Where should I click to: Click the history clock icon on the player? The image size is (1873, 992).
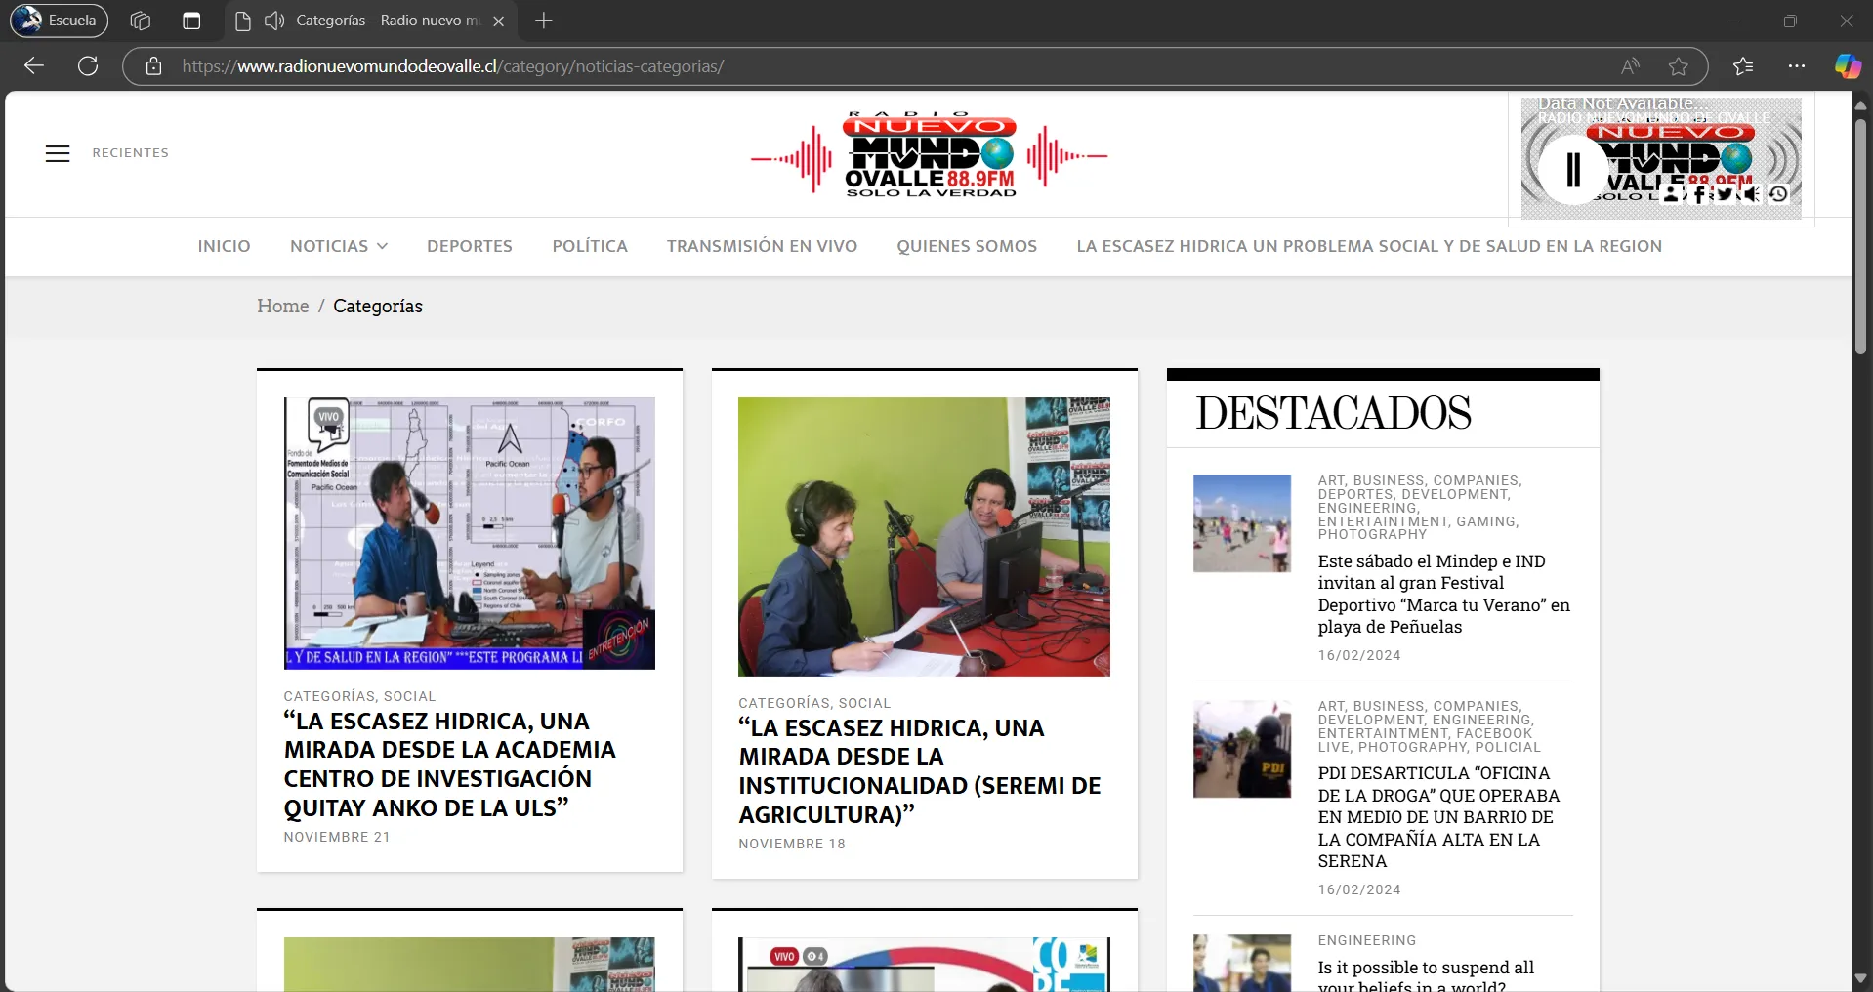tap(1779, 194)
